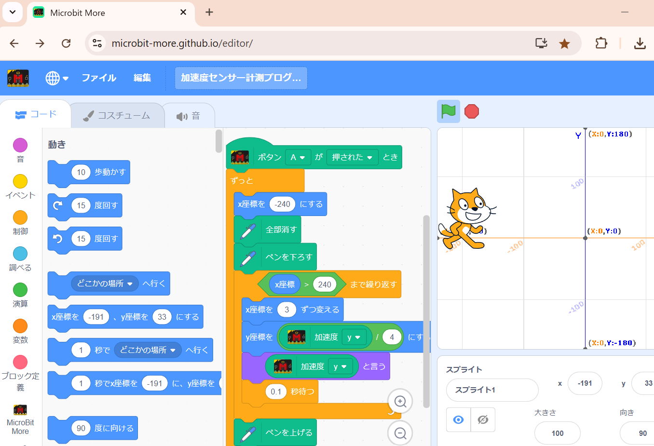Switch to the 音 tab
Screen dimensions: 654x446
tap(188, 116)
